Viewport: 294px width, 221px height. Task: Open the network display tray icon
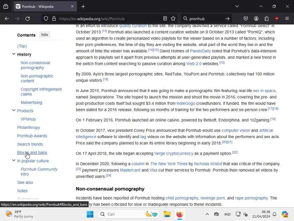[238, 214]
